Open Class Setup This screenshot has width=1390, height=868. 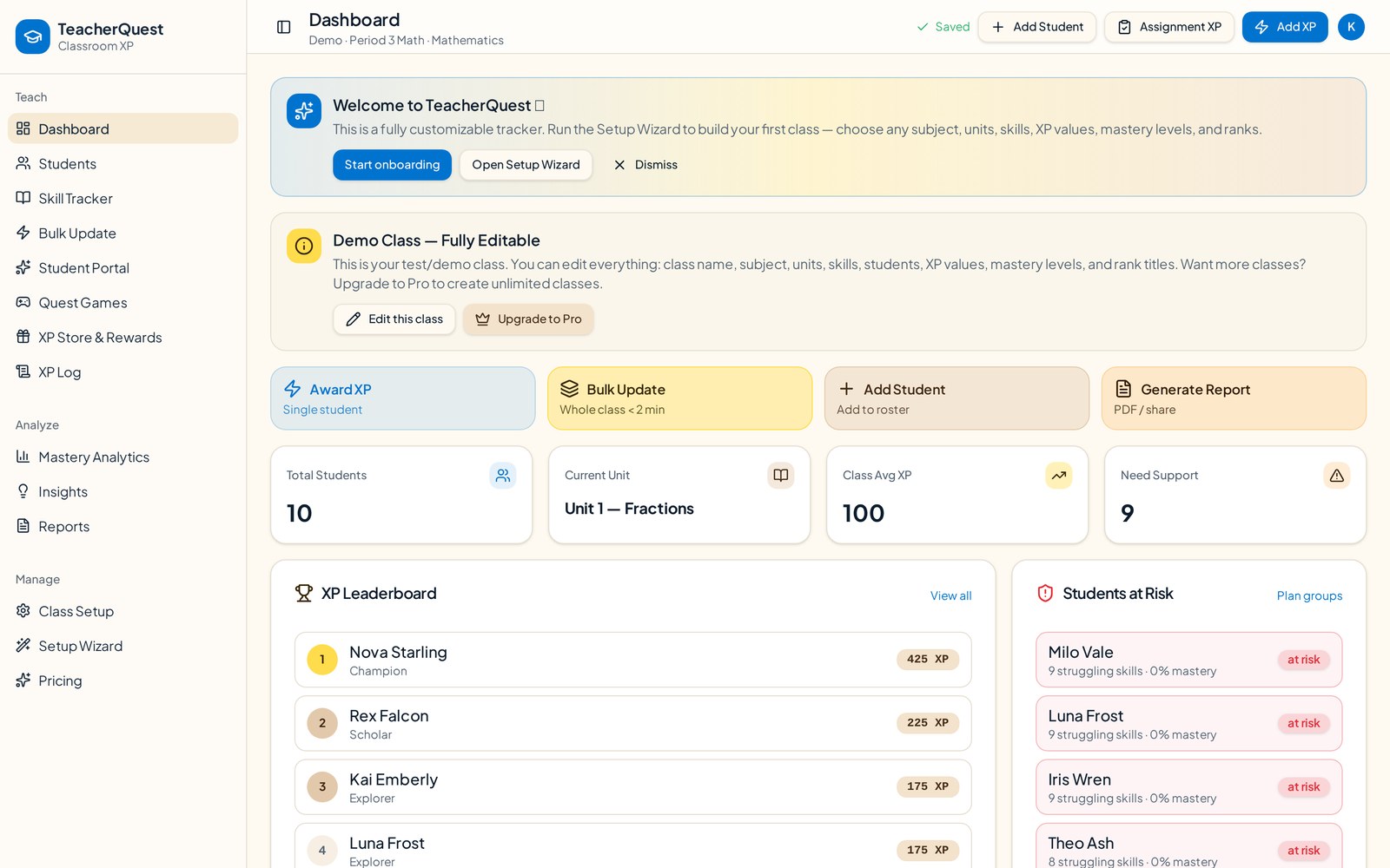[122, 611]
